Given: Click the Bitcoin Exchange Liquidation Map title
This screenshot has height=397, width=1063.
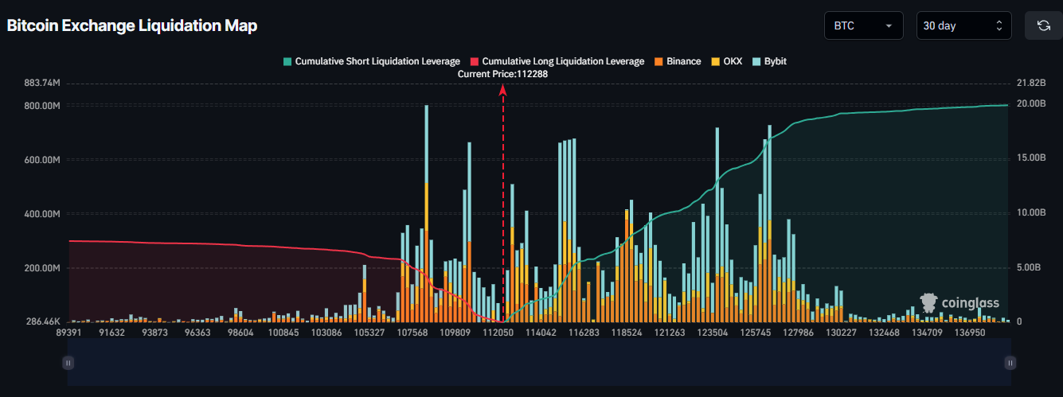Looking at the screenshot, I should click(132, 25).
